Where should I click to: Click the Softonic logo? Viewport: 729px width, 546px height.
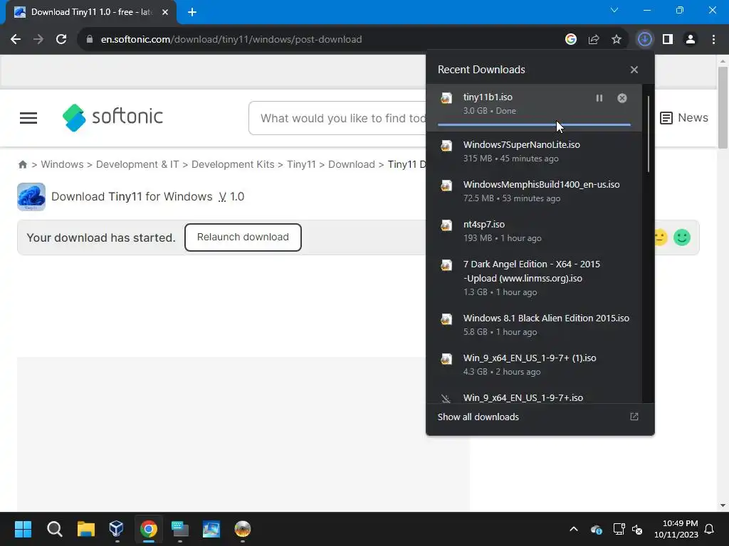pos(113,117)
